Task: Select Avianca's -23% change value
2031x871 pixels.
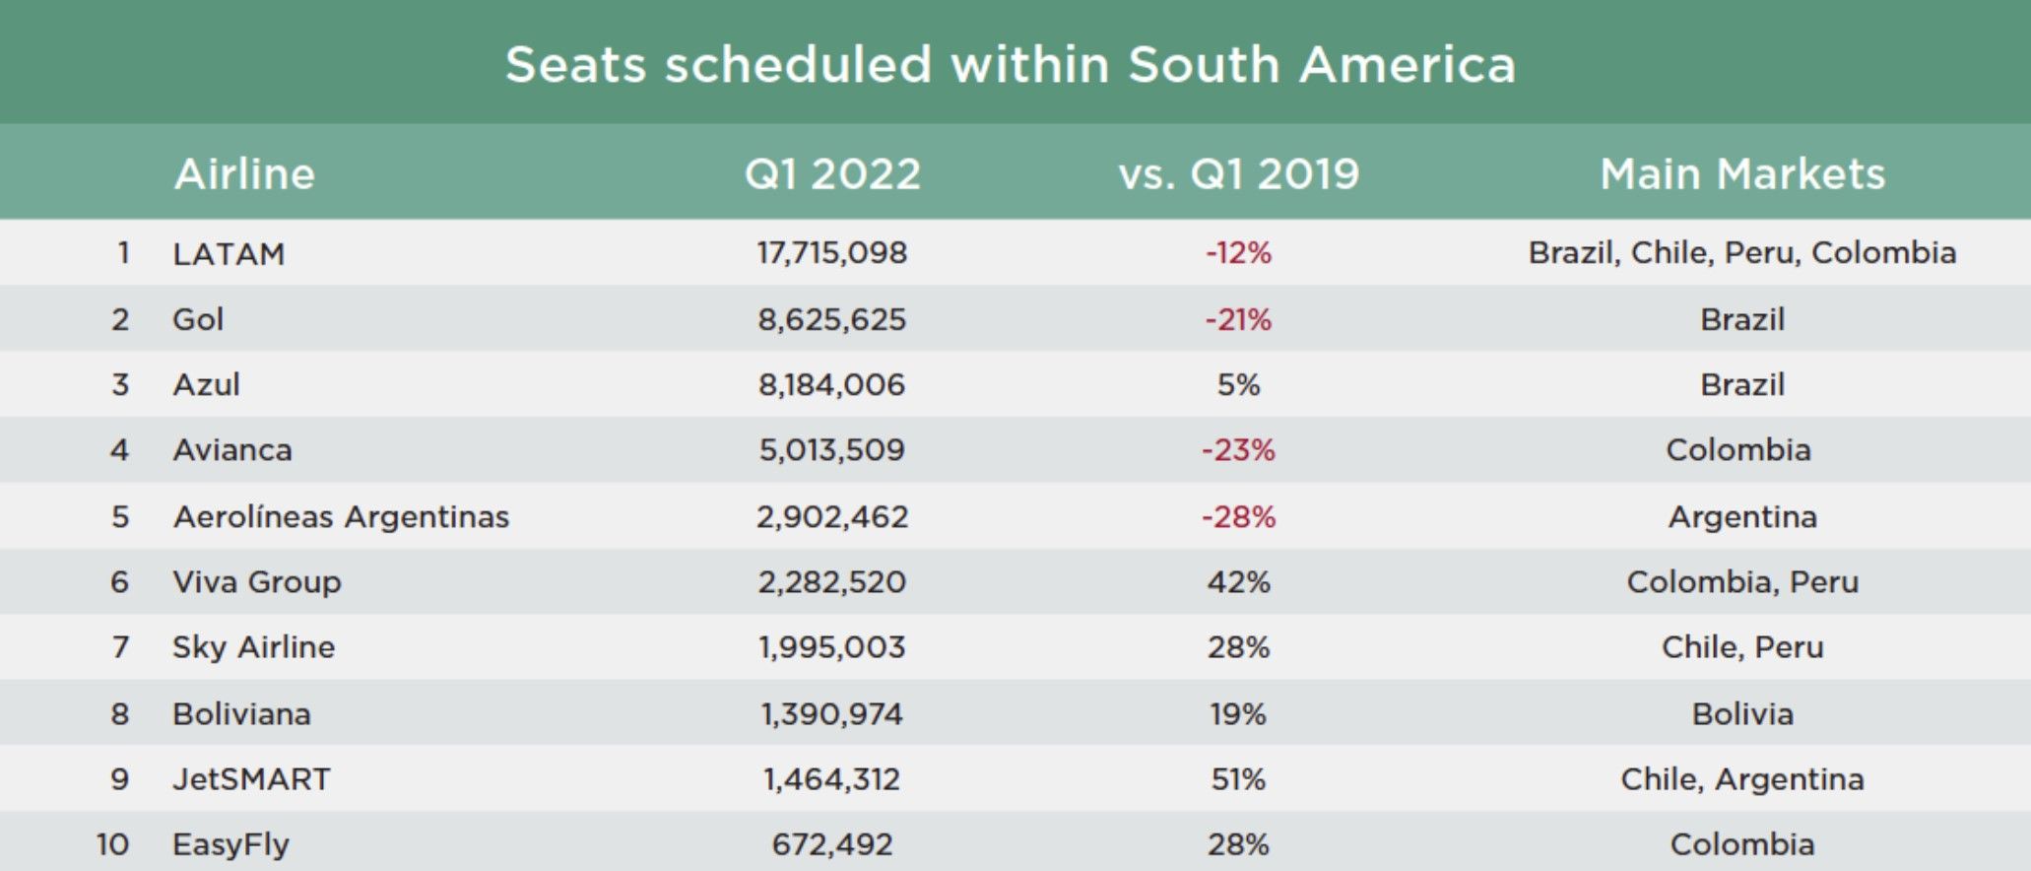Action: pyautogui.click(x=1238, y=450)
